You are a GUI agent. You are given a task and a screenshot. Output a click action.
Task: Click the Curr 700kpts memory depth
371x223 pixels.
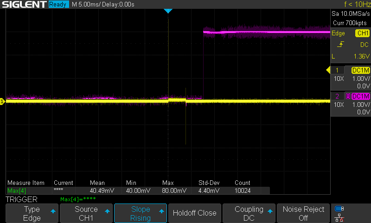[350, 23]
